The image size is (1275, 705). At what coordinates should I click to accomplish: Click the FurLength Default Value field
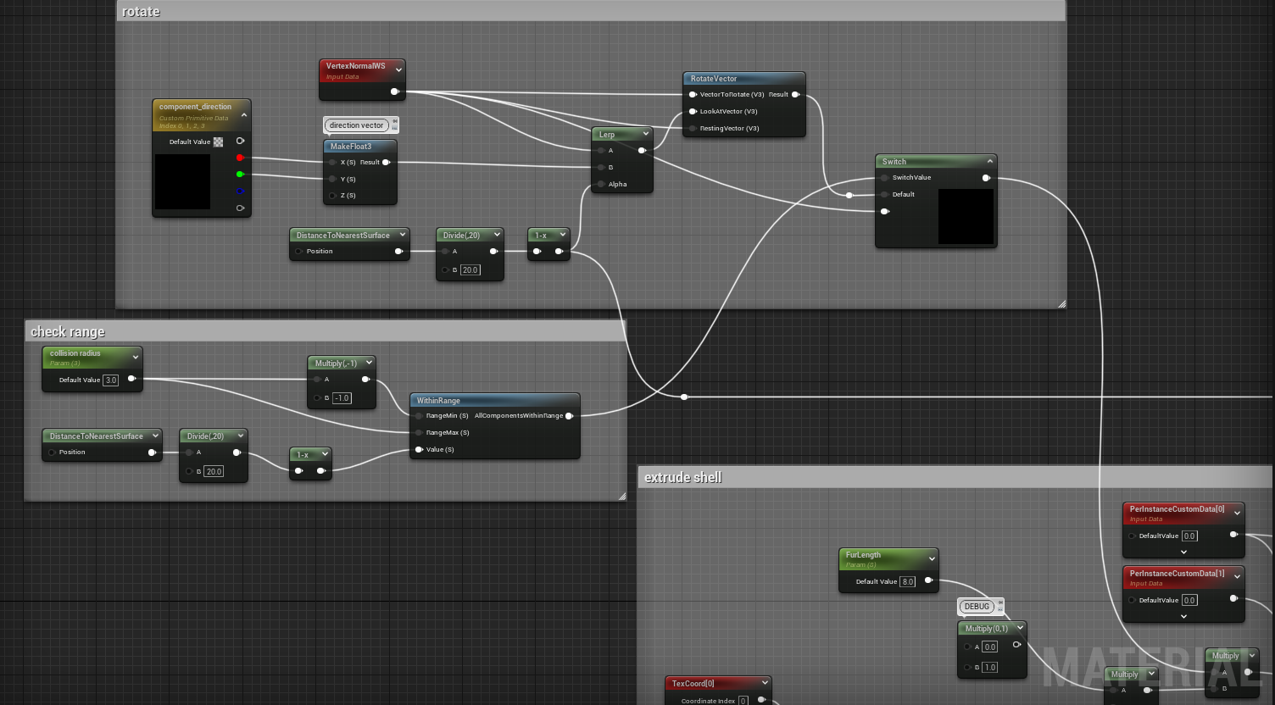coord(908,582)
